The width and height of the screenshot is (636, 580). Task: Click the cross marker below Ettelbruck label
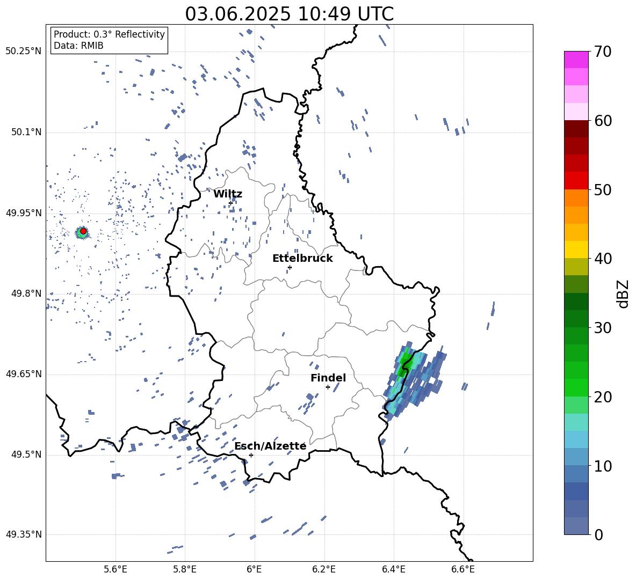[290, 267]
